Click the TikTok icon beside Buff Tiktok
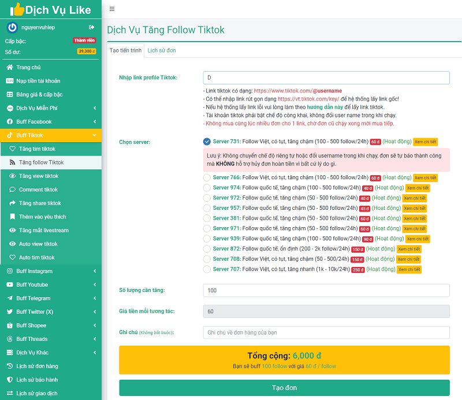Image resolution: width=462 pixels, height=400 pixels. pyautogui.click(x=10, y=135)
